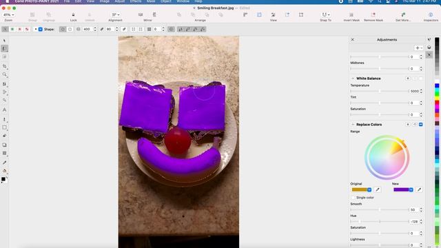The width and height of the screenshot is (441, 248).
Task: Toggle the Single color checkbox
Action: (353, 198)
